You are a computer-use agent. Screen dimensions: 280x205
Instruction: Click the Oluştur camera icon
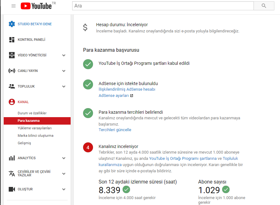click(x=12, y=189)
